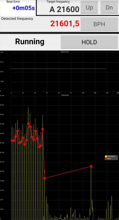The height and width of the screenshot is (220, 119).
Task: Select the A 21600 target frequency value
Action: click(x=64, y=9)
